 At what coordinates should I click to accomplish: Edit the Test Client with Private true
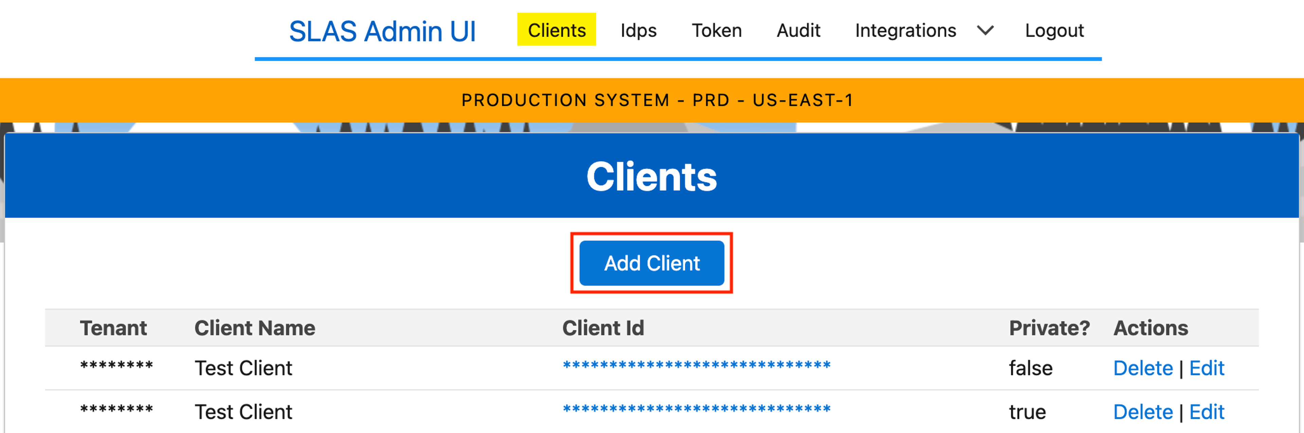point(1206,412)
